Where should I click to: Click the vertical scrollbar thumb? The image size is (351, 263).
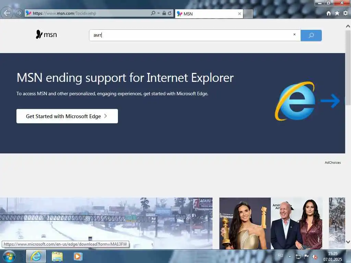point(348,67)
